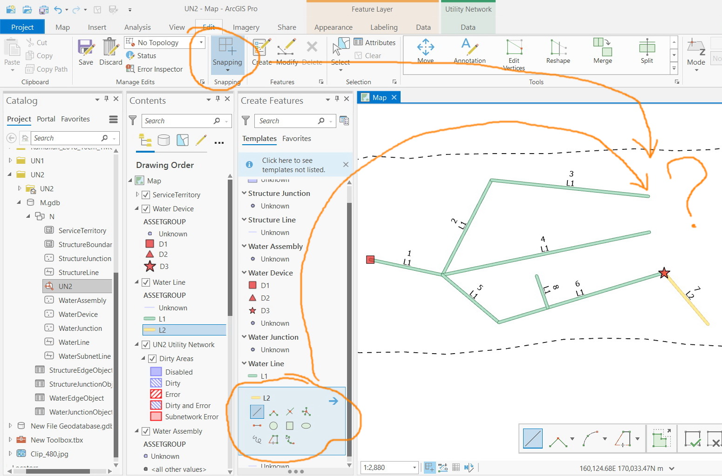The height and width of the screenshot is (476, 722).
Task: Click the Snapping tool in the ribbon
Action: [x=227, y=54]
